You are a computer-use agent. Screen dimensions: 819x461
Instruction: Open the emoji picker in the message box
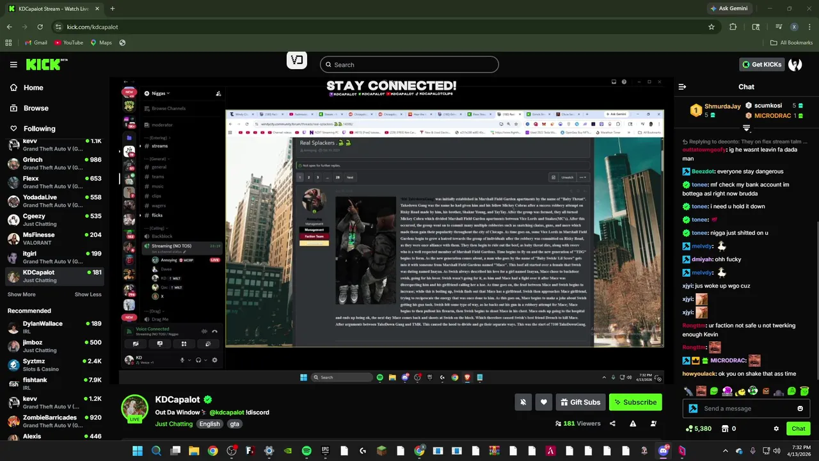coord(800,408)
